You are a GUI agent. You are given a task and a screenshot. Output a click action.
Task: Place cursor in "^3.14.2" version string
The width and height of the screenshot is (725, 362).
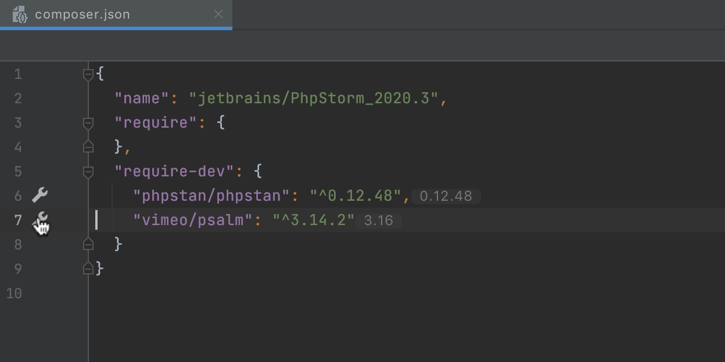point(314,220)
